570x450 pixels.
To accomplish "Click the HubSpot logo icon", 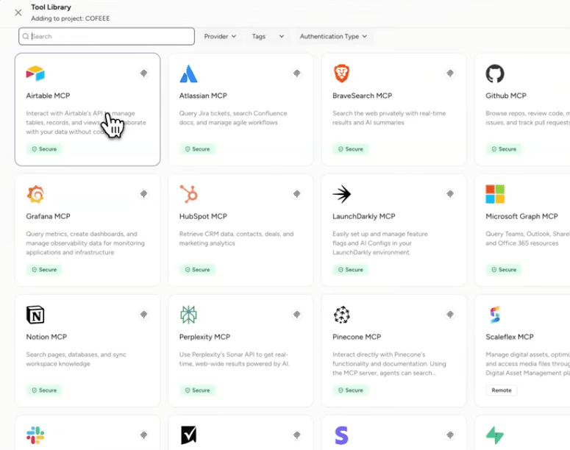I will click(x=189, y=193).
